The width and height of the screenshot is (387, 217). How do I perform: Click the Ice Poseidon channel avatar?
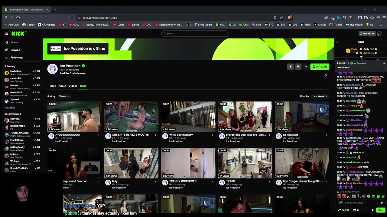tap(52, 69)
